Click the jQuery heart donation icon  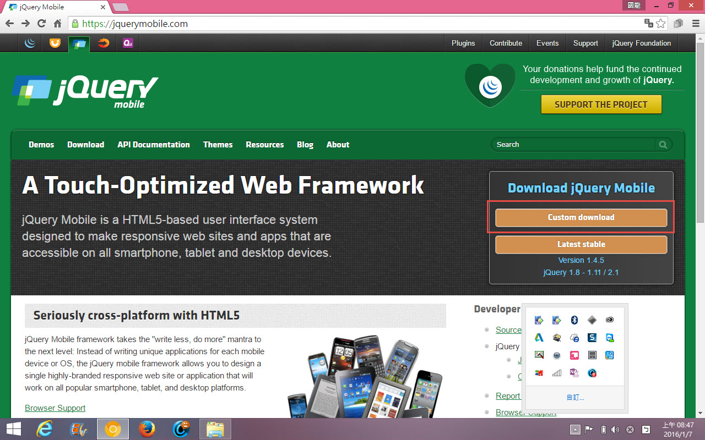click(490, 86)
